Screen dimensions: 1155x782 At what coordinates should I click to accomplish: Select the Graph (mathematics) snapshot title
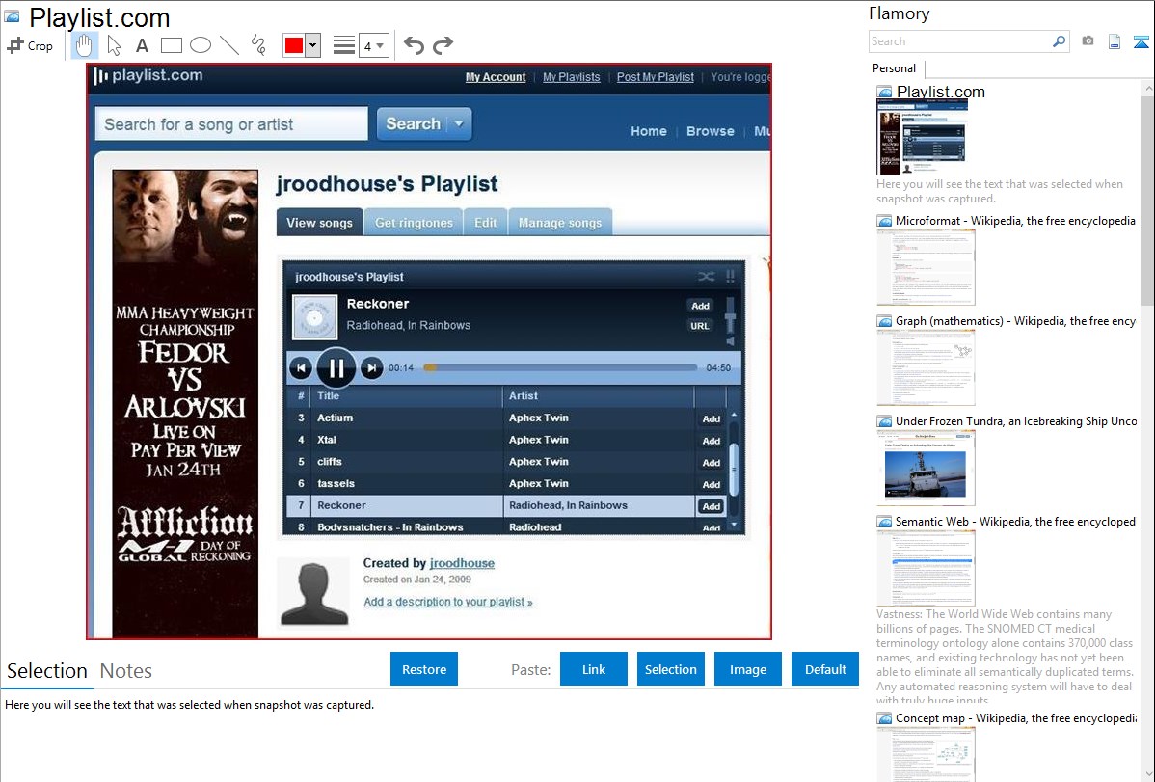click(1015, 321)
